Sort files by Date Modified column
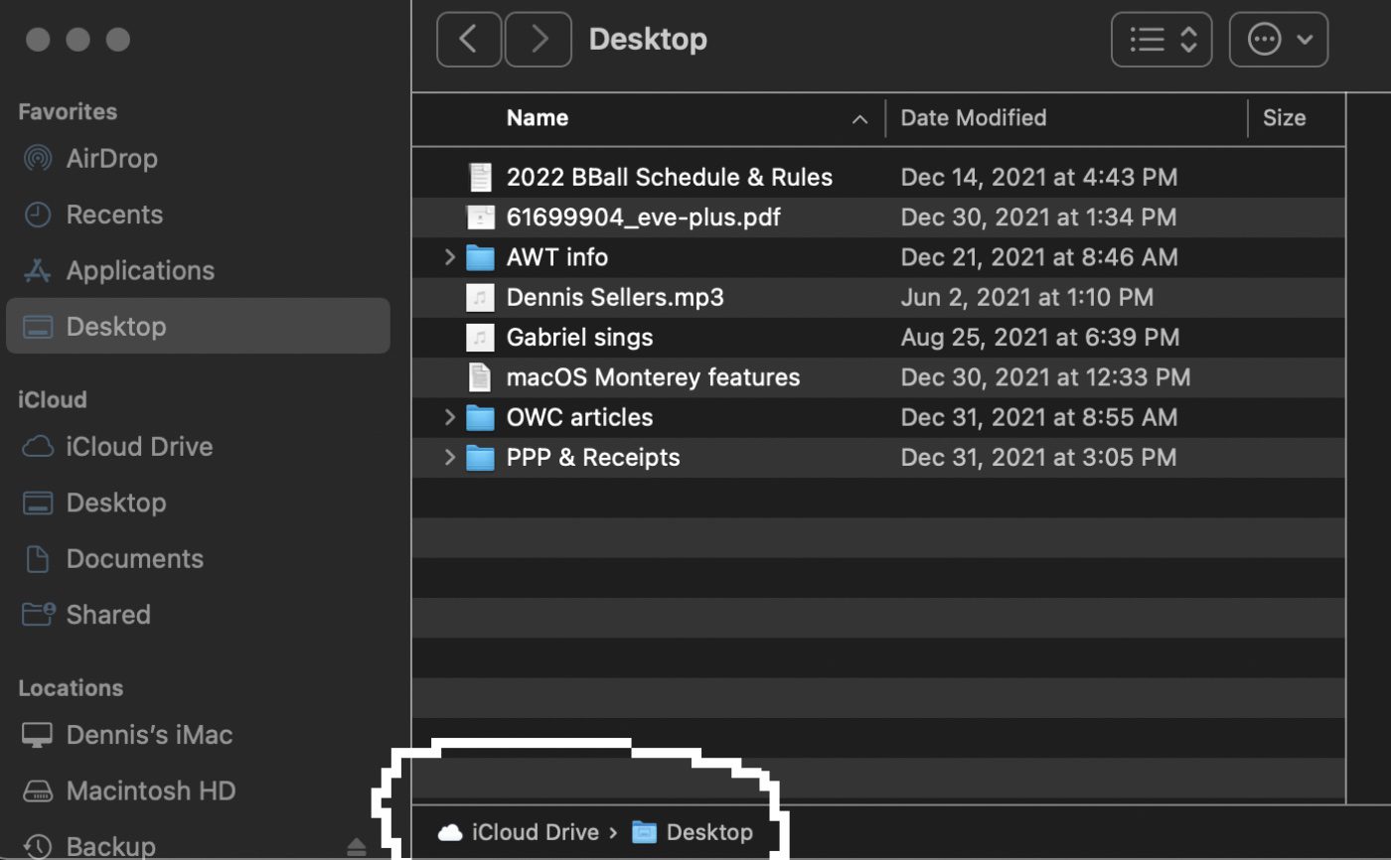The height and width of the screenshot is (860, 1391). 973,118
